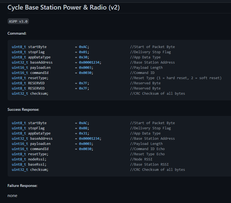Click '0x0003' payloadLen value in Command block
231x203 pixels.
coord(85,68)
